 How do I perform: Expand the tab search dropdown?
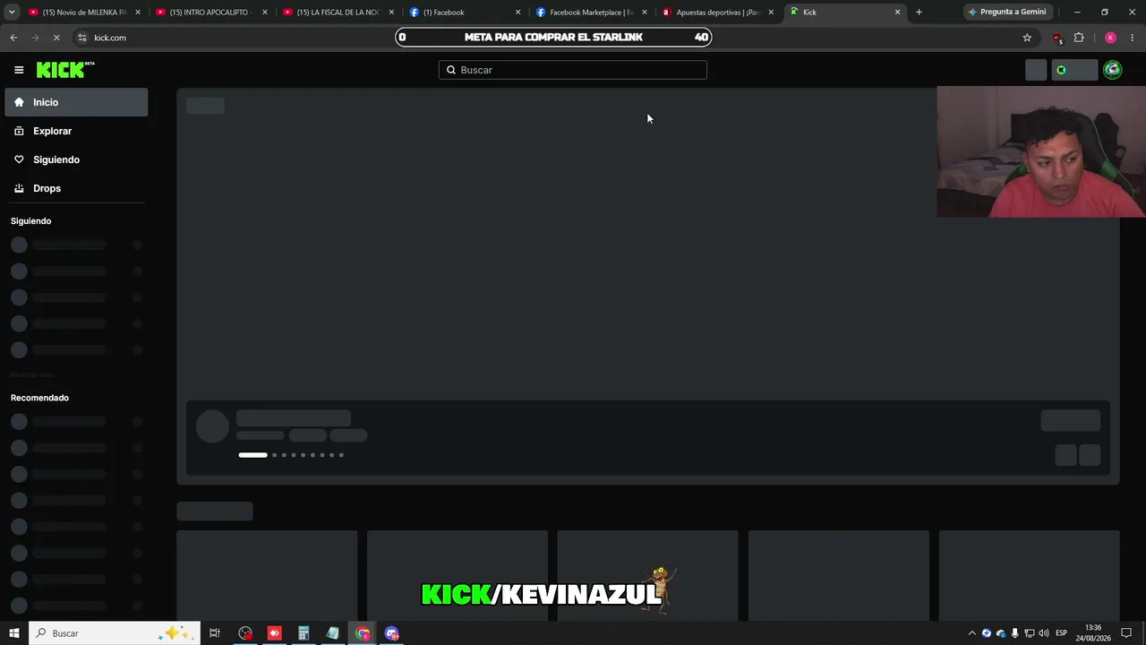point(12,13)
